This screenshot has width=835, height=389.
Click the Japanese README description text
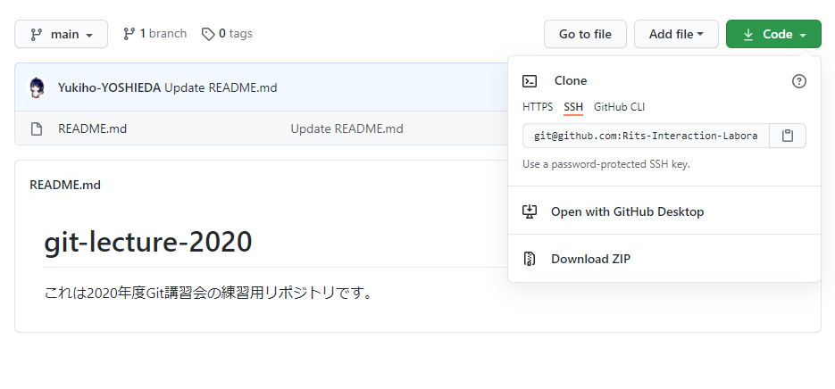coord(208,293)
